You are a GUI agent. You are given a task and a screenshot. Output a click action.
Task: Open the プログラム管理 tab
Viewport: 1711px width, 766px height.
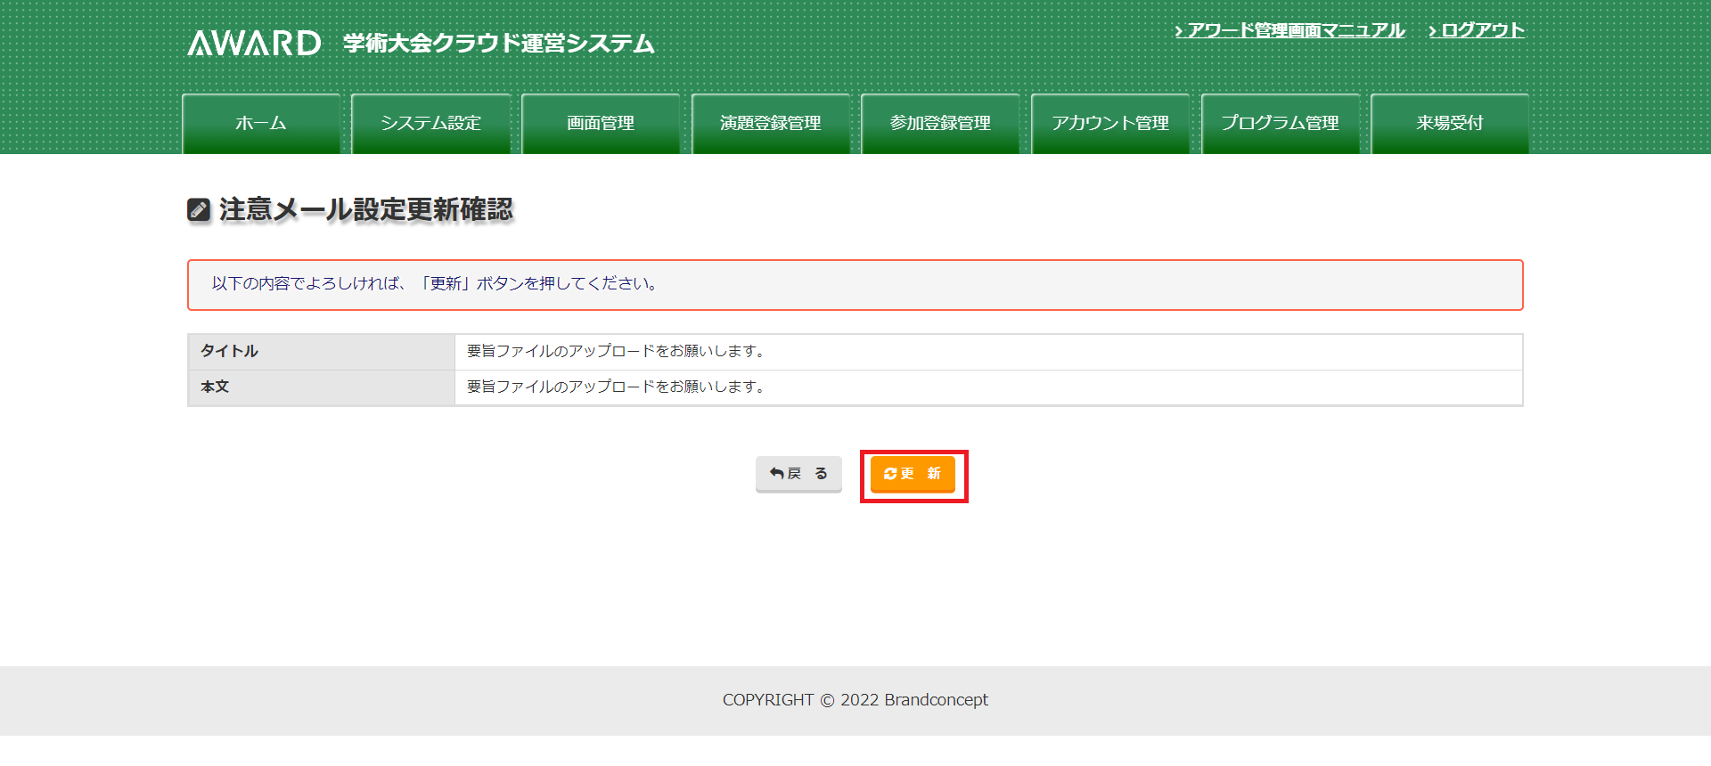(1281, 124)
